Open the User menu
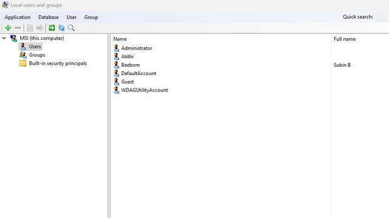389x218 pixels. [x=71, y=17]
